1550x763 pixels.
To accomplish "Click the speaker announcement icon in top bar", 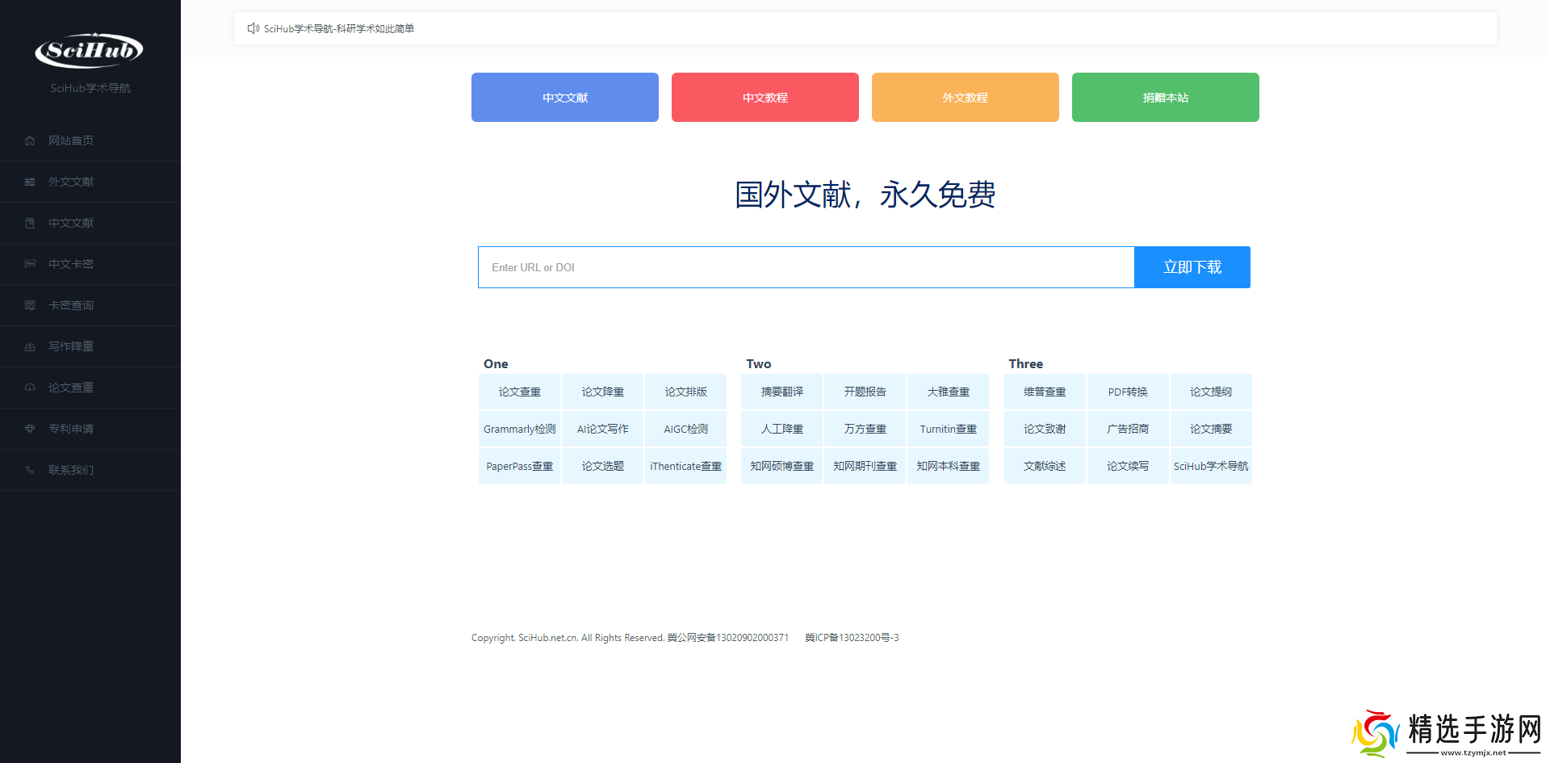I will [x=253, y=28].
